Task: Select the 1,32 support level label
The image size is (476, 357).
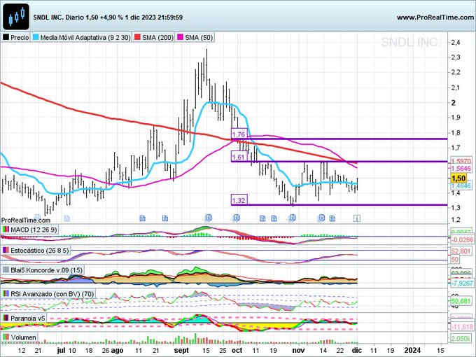Action: [x=239, y=200]
